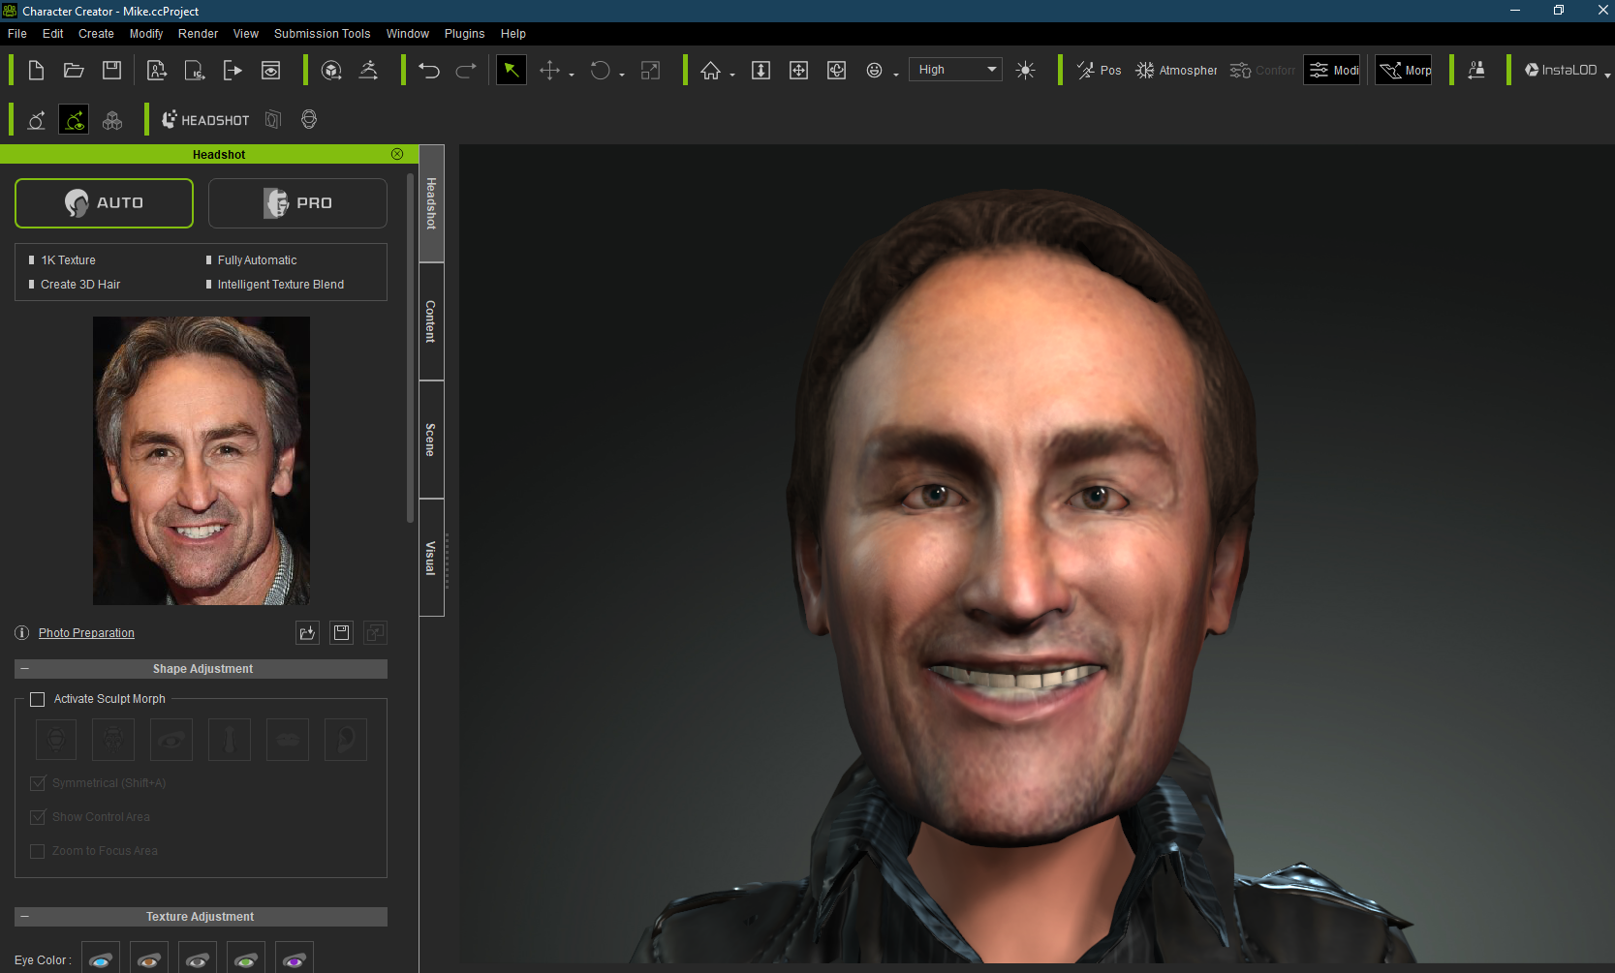
Task: Toggle the Morph panel button
Action: click(x=1404, y=71)
